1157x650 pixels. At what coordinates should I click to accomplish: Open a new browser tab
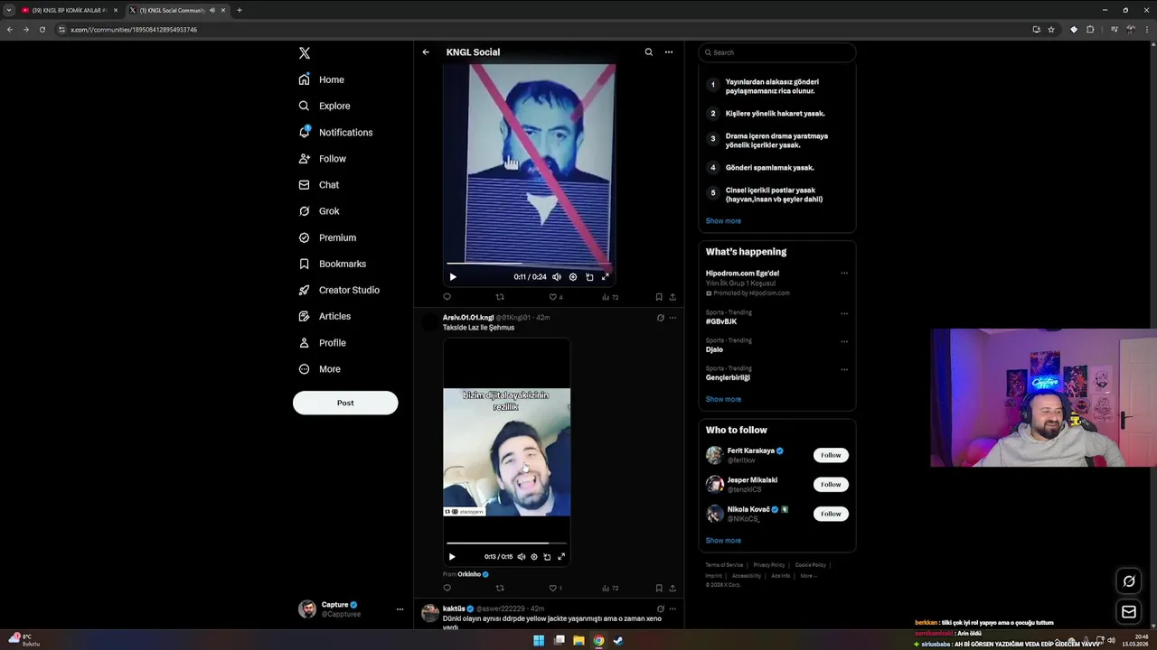[240, 10]
